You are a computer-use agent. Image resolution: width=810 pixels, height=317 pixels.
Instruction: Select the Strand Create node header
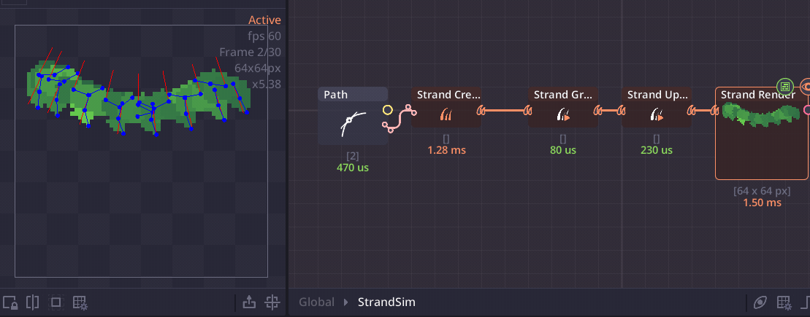pyautogui.click(x=446, y=94)
